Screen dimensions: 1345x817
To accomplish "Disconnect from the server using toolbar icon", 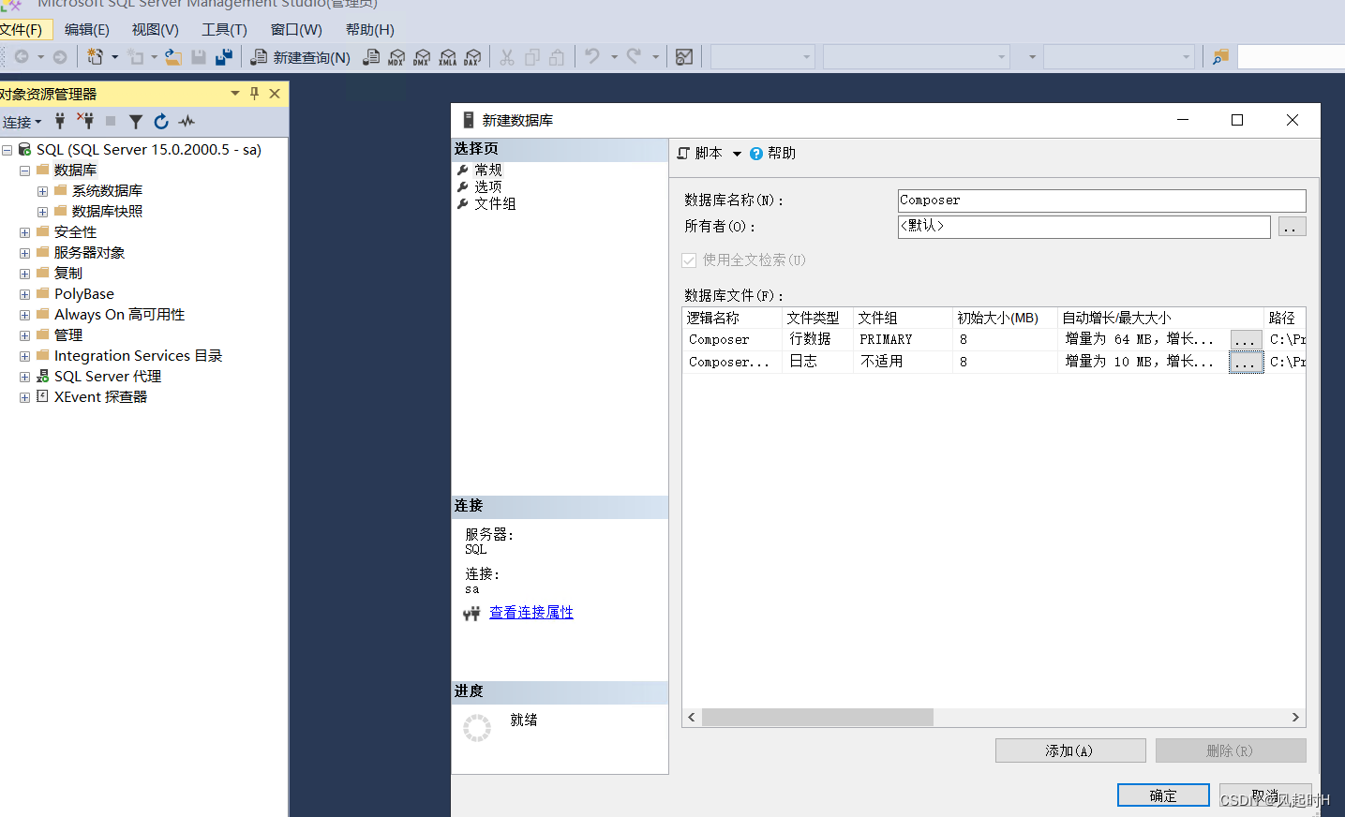I will [x=87, y=122].
